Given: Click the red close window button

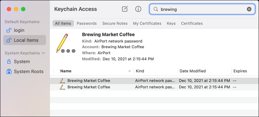Looking at the screenshot, I should [9, 9].
